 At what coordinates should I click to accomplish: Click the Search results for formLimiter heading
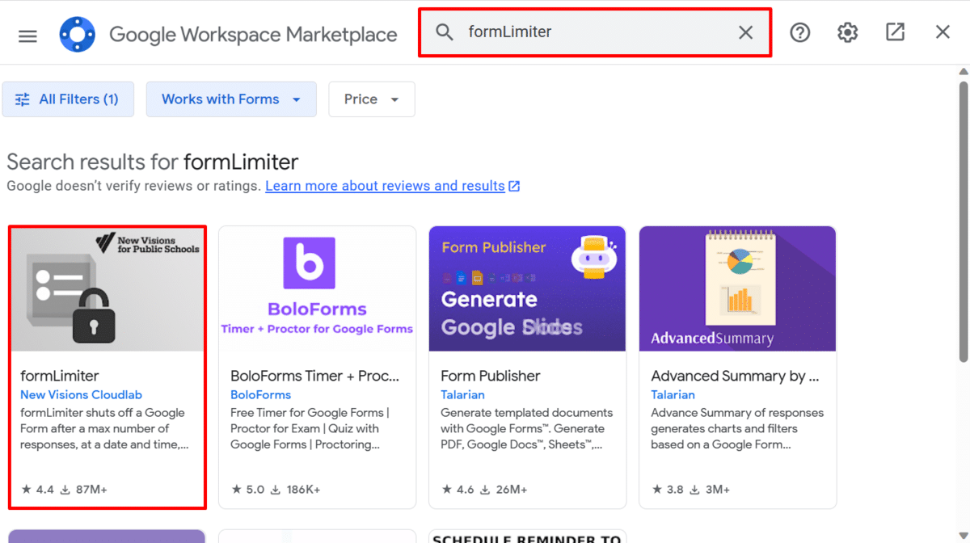(x=153, y=162)
